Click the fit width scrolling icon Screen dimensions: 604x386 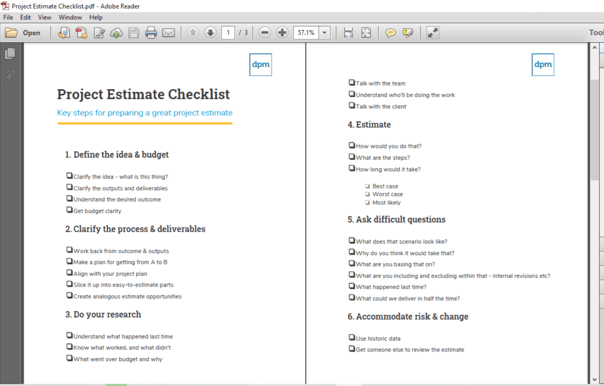coord(348,33)
